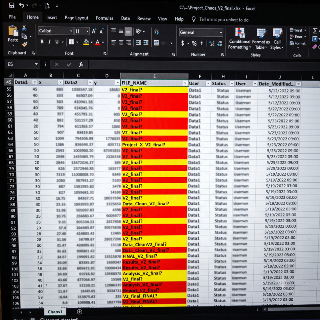
Task: Open Conditional Formatting menu
Action: point(239,38)
